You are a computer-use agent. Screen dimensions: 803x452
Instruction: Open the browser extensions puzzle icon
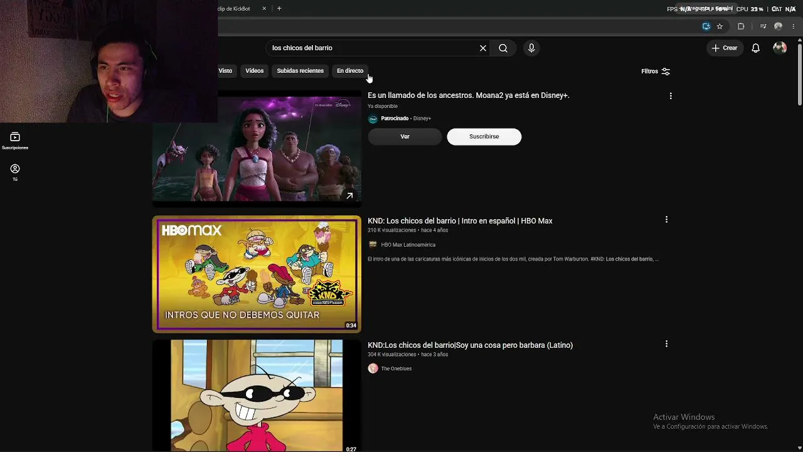click(x=741, y=26)
